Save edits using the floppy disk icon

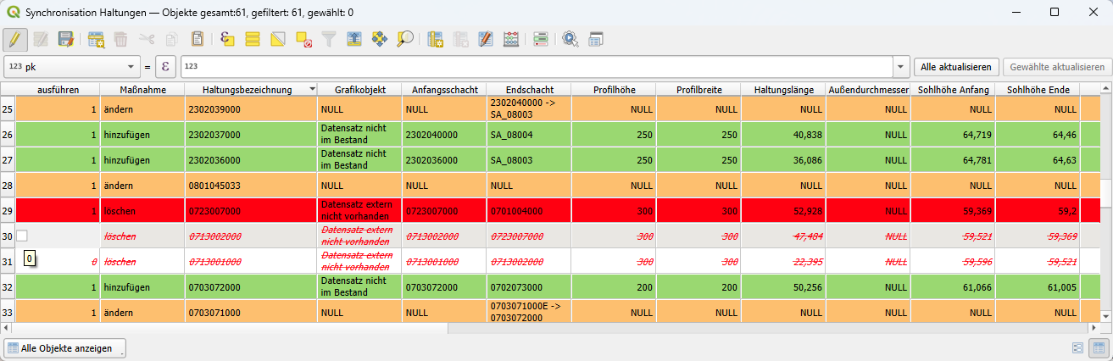click(65, 38)
